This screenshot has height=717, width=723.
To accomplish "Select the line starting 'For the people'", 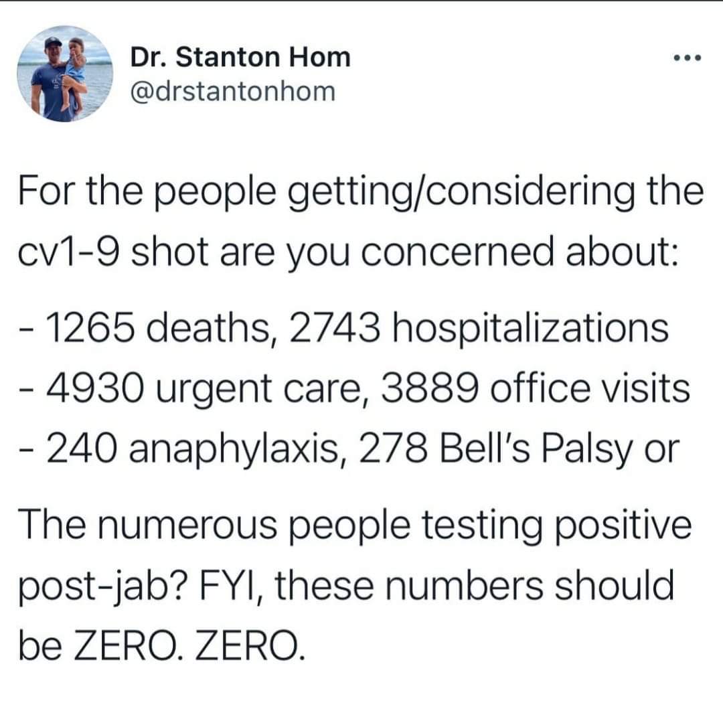I will (x=361, y=192).
